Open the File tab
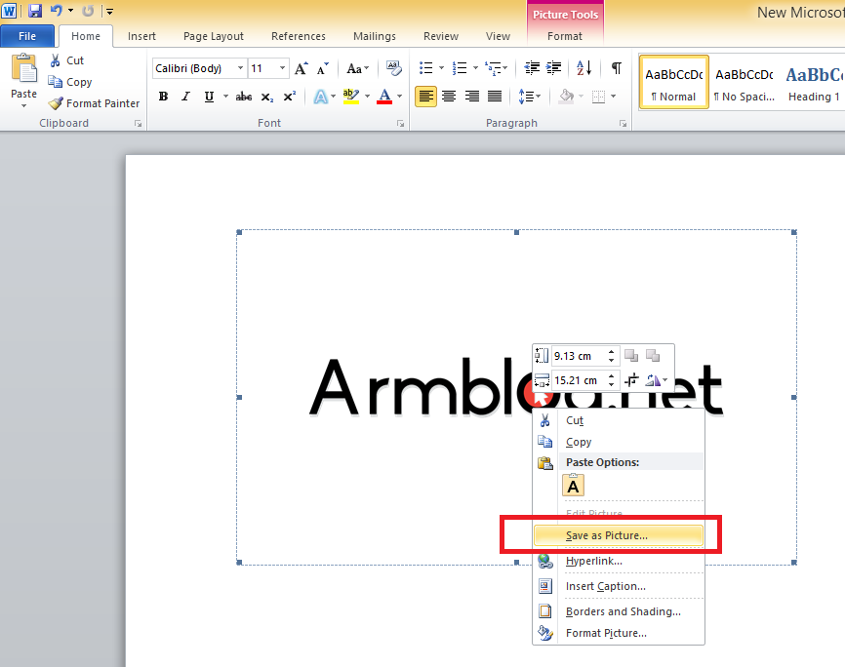This screenshot has height=667, width=845. (x=27, y=36)
